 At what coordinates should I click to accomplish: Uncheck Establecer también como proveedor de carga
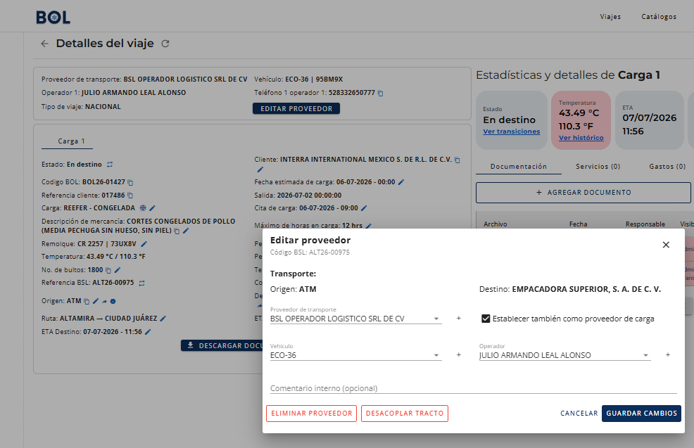(486, 319)
